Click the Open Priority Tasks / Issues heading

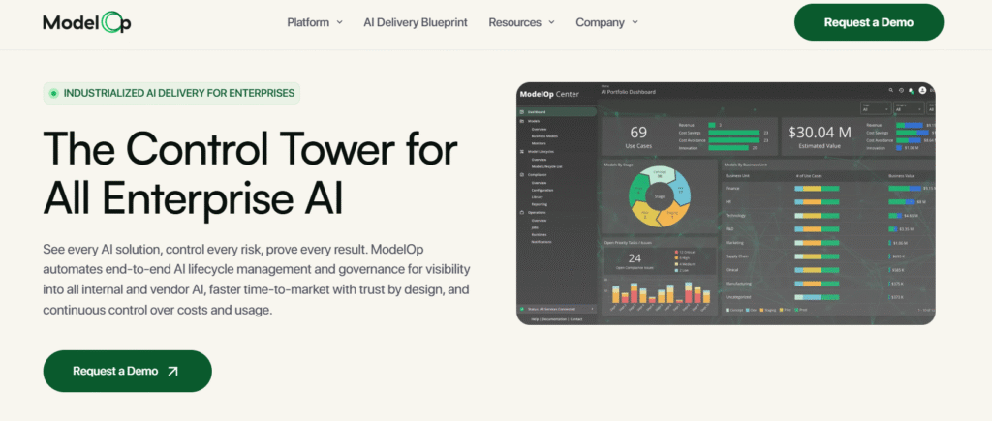tap(628, 243)
